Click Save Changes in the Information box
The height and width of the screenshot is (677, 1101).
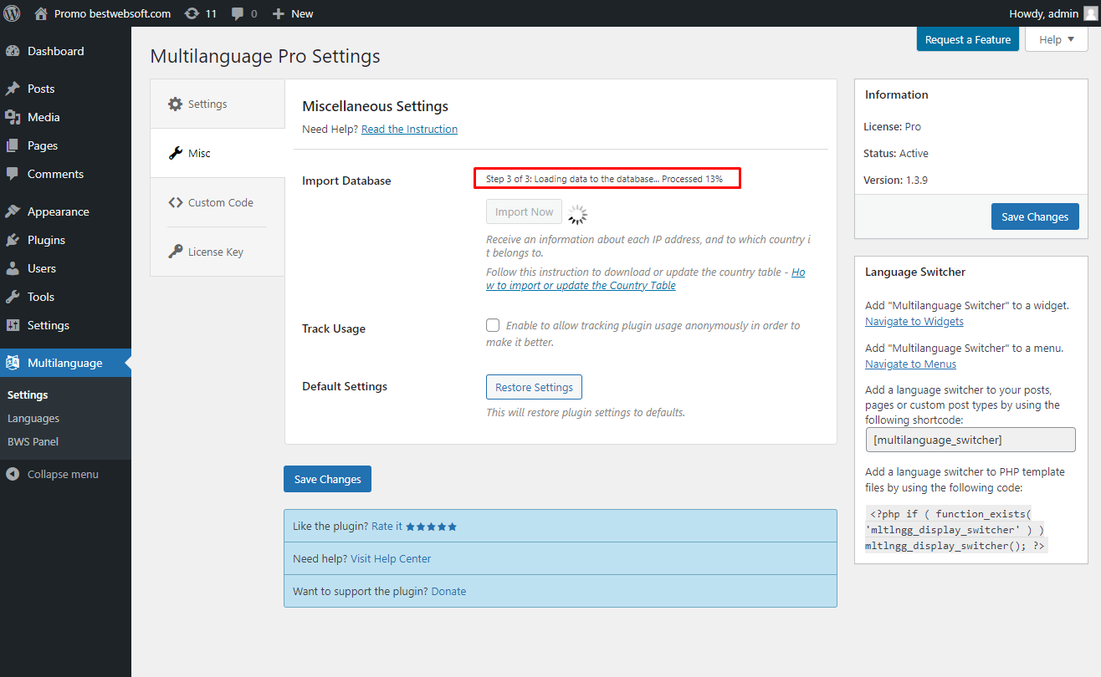tap(1035, 216)
